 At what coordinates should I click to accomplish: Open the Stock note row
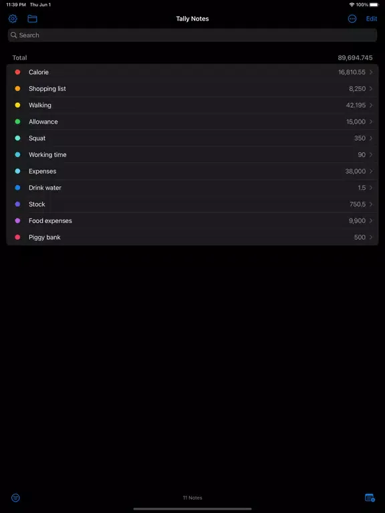tap(192, 204)
